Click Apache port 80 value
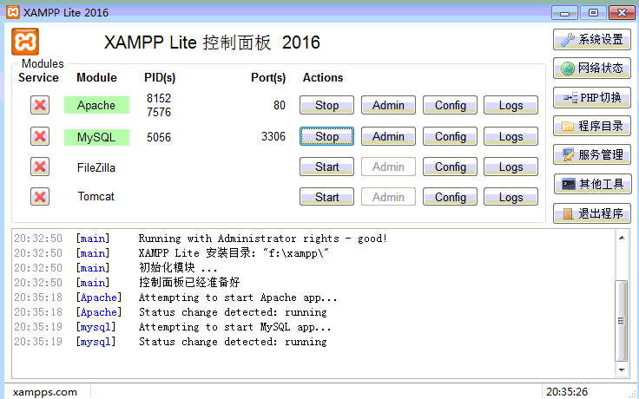Viewport: 639px width, 399px height. 280,105
